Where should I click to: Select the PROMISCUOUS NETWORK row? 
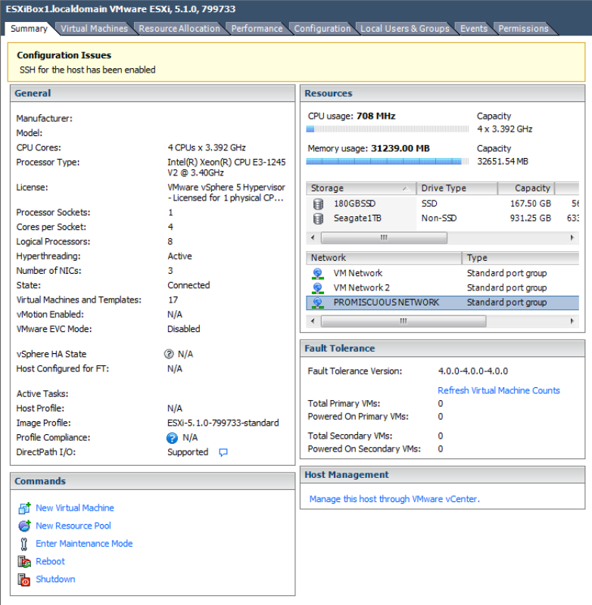point(386,302)
